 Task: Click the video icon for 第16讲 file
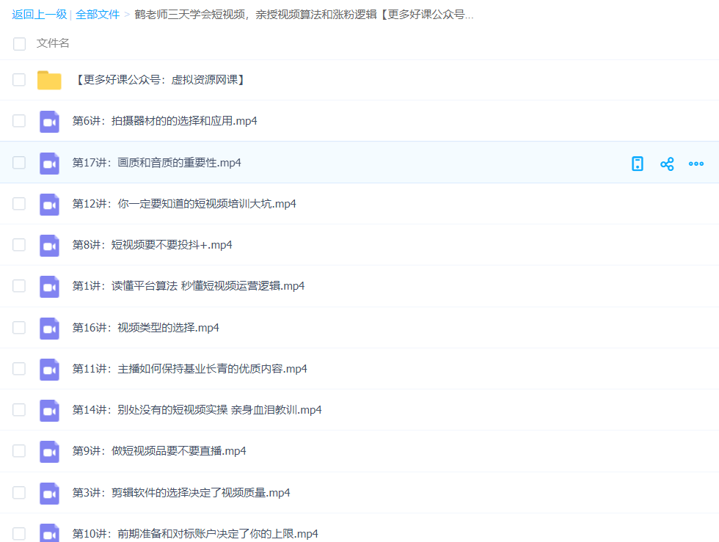point(49,328)
